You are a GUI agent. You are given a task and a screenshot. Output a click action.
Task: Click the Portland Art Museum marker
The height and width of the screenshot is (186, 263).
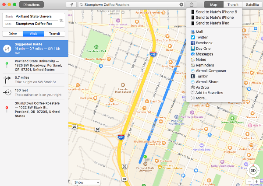click(x=176, y=116)
